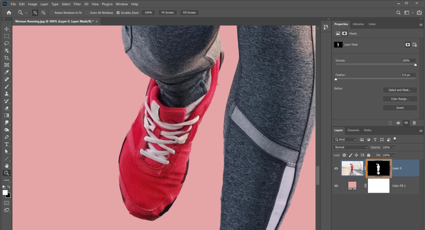This screenshot has height=230, width=425.
Task: Hide the Color Fill 1 layer
Action: point(336,185)
